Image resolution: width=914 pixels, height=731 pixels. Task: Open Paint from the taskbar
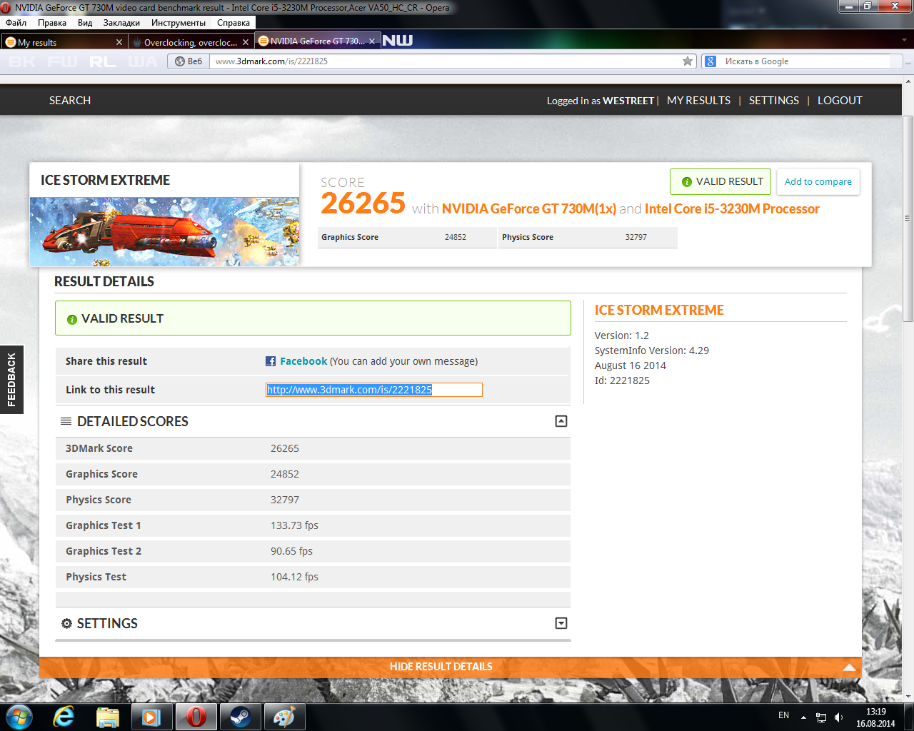(x=284, y=716)
